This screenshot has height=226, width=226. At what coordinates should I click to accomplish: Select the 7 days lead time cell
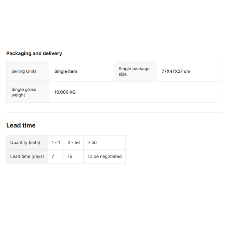pyautogui.click(x=56, y=156)
